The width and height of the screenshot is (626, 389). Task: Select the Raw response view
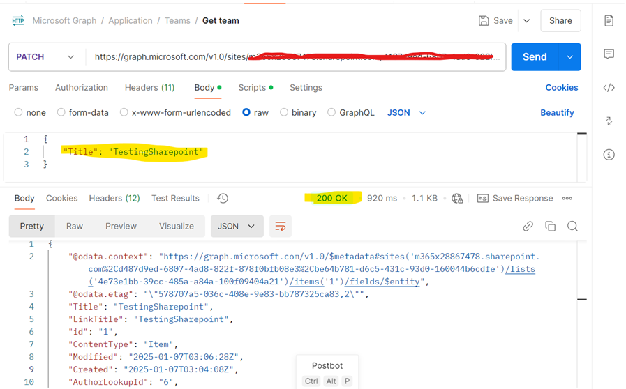point(75,226)
